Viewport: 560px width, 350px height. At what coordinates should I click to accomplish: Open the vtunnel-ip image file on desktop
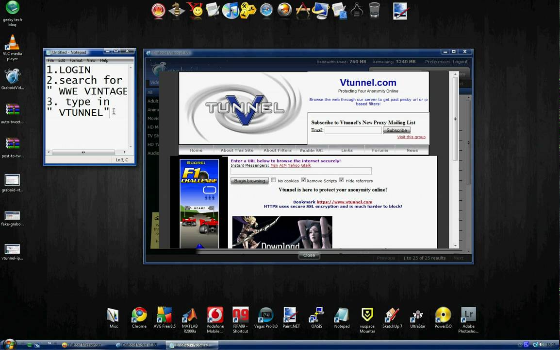click(13, 251)
